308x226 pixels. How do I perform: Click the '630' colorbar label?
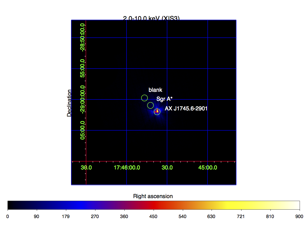(211, 216)
